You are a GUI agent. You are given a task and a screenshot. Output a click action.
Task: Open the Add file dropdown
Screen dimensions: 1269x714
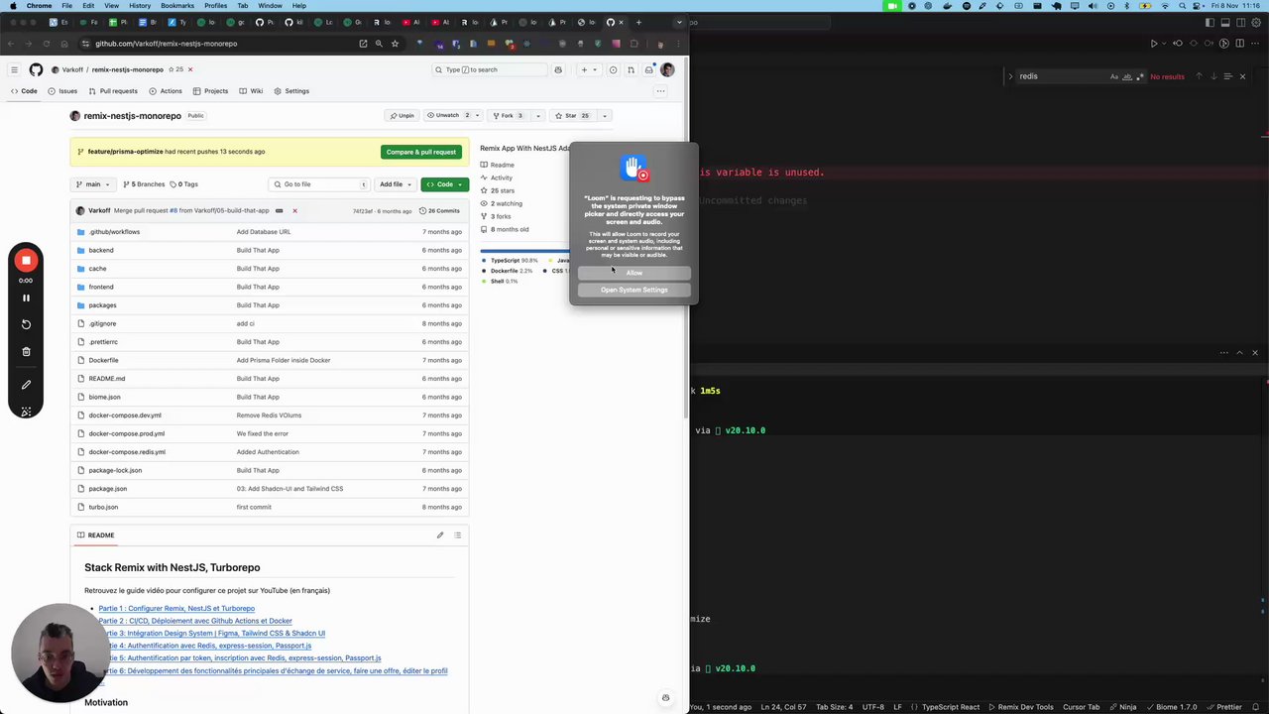pyautogui.click(x=395, y=184)
